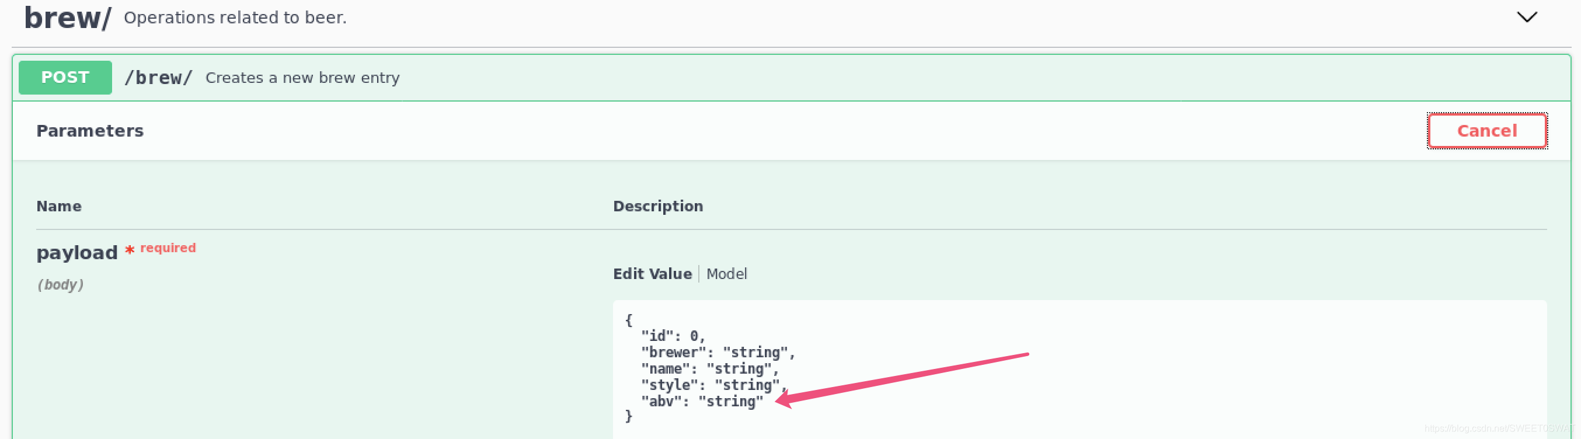The image size is (1581, 439).
Task: Click the /brew/ endpoint path
Action: click(x=158, y=78)
